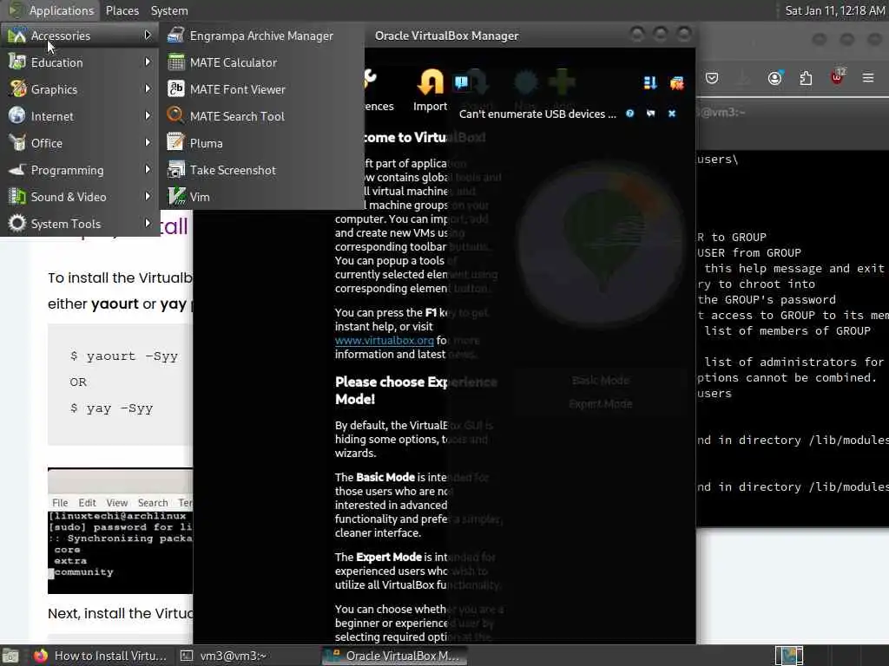Click Firefox downloads arrow icon
This screenshot has width=889, height=666.
[743, 78]
